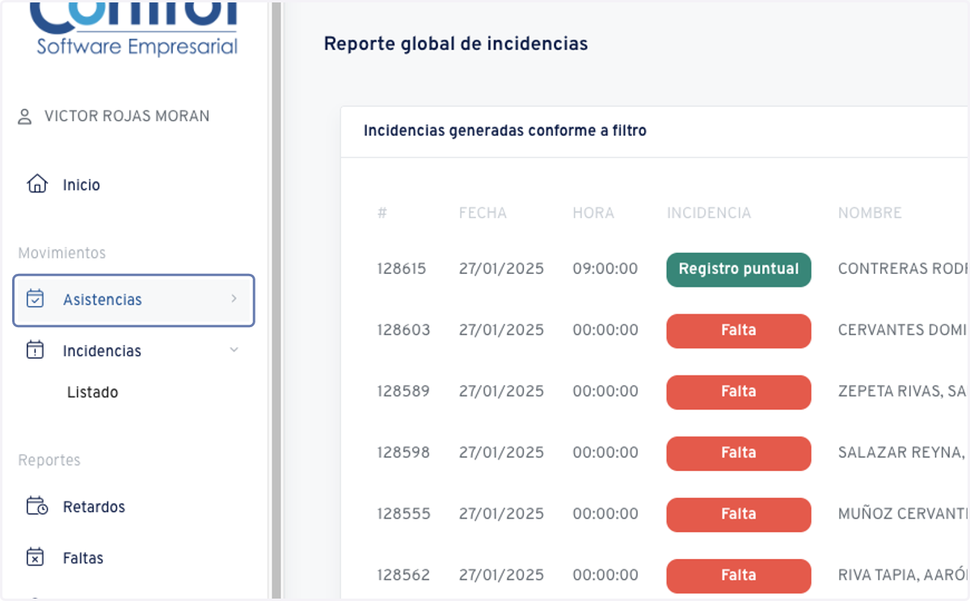Select record number 128589
970x601 pixels.
tap(403, 391)
